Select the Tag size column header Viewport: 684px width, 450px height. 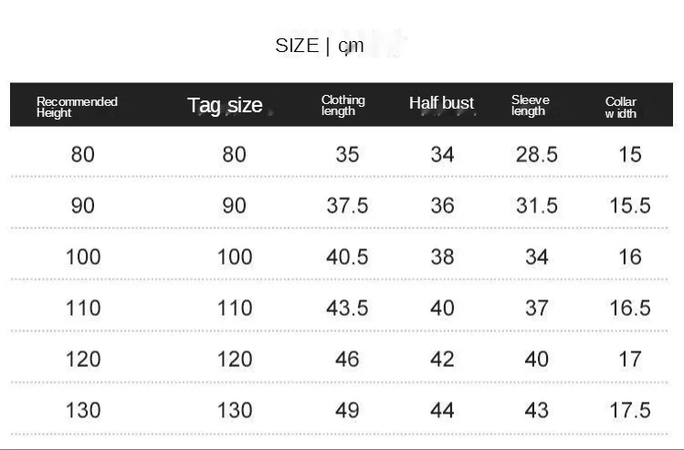tap(225, 106)
